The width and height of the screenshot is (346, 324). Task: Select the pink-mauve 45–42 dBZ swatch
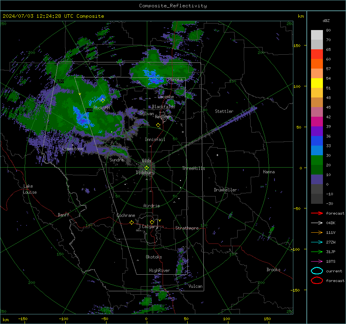point(317,112)
